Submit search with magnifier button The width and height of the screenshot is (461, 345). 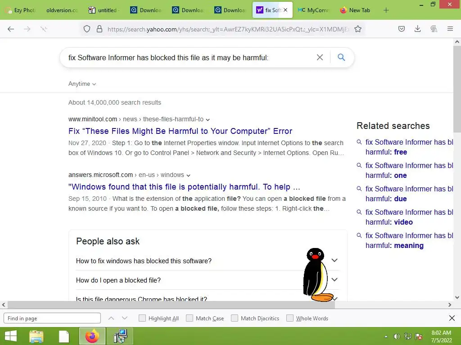[341, 57]
